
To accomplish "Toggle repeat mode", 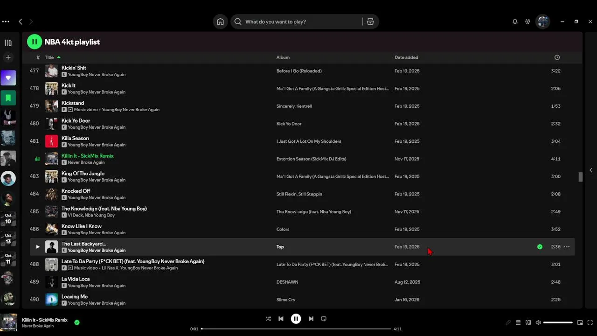I will click(x=324, y=319).
